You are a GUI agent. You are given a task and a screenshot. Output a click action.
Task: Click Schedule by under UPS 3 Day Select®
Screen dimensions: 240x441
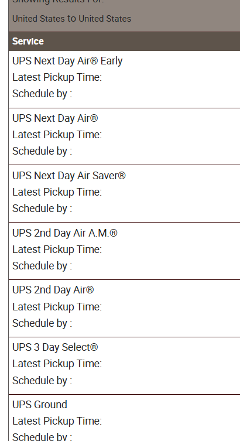42,381
